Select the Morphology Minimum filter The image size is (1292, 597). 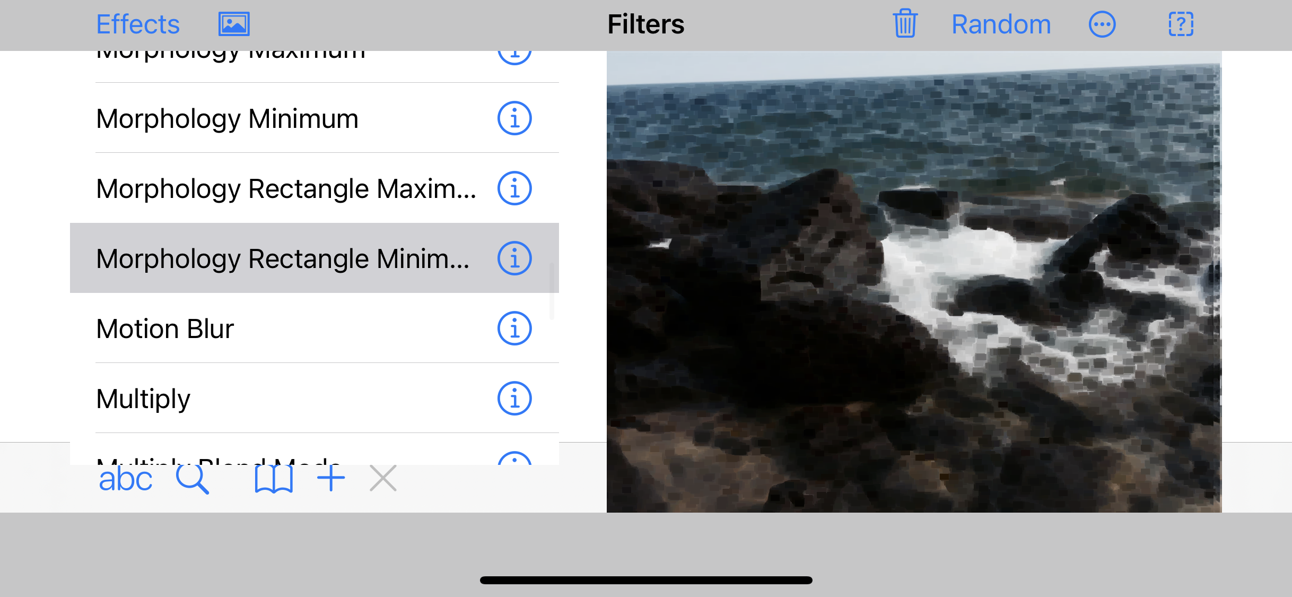click(227, 118)
